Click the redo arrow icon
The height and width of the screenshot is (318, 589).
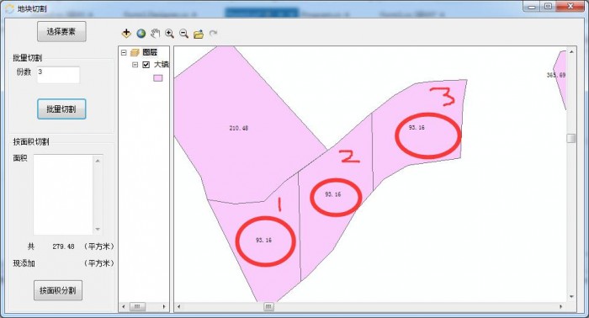(x=213, y=34)
